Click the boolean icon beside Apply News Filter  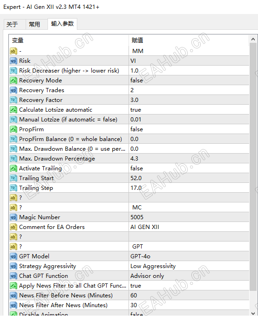tap(14, 286)
